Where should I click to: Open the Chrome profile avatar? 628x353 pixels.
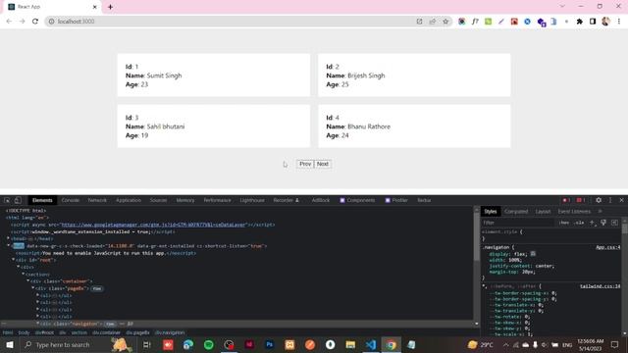(x=606, y=22)
